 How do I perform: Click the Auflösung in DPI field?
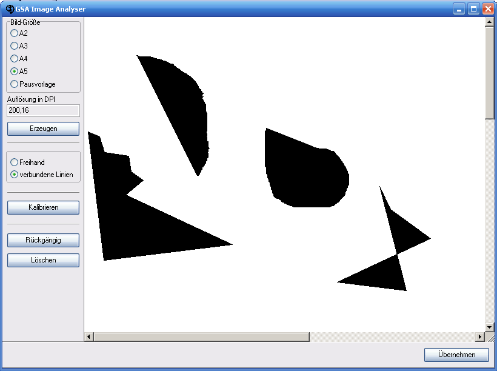43,110
